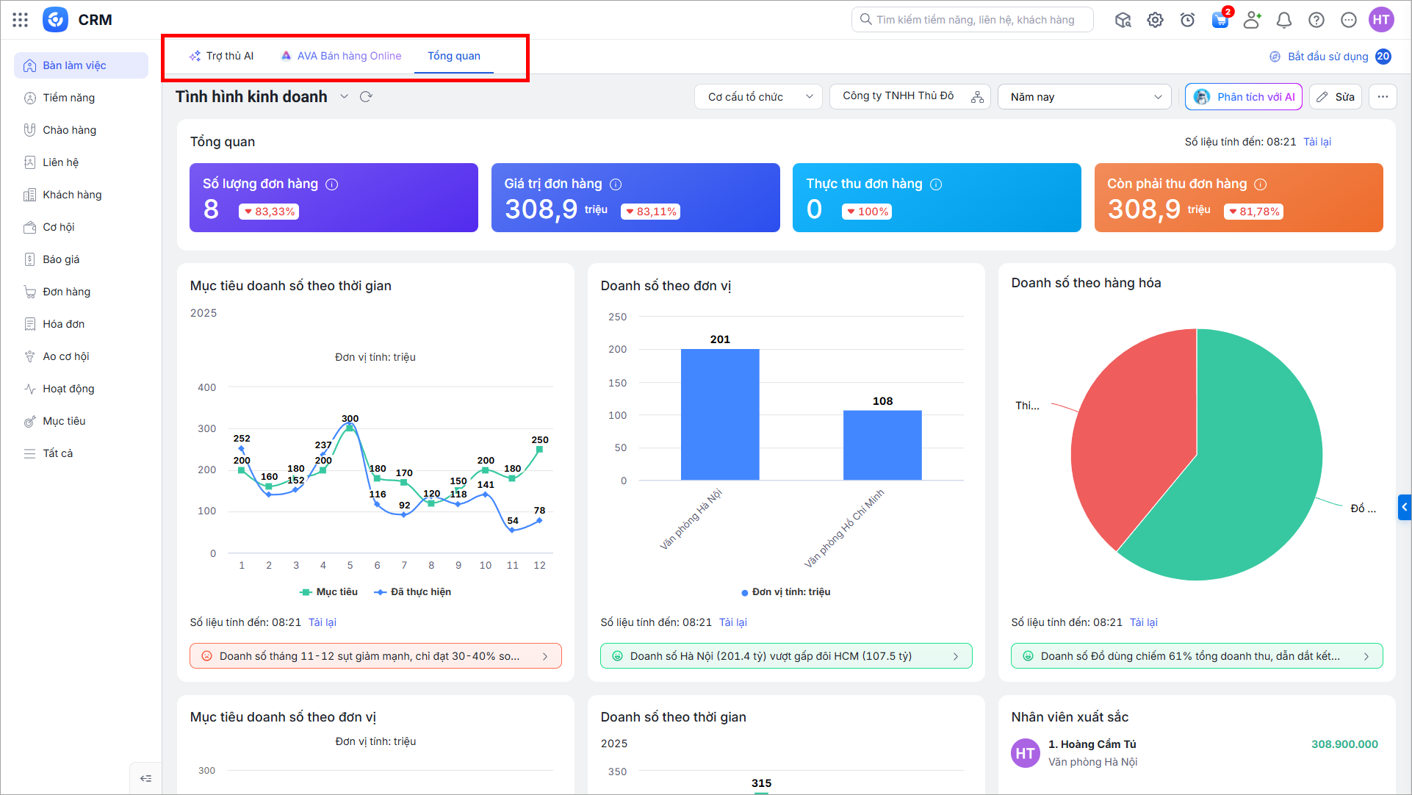Refresh the Tình hình kinh doanh dashboard
Viewport: 1412px width, 795px height.
(x=366, y=97)
